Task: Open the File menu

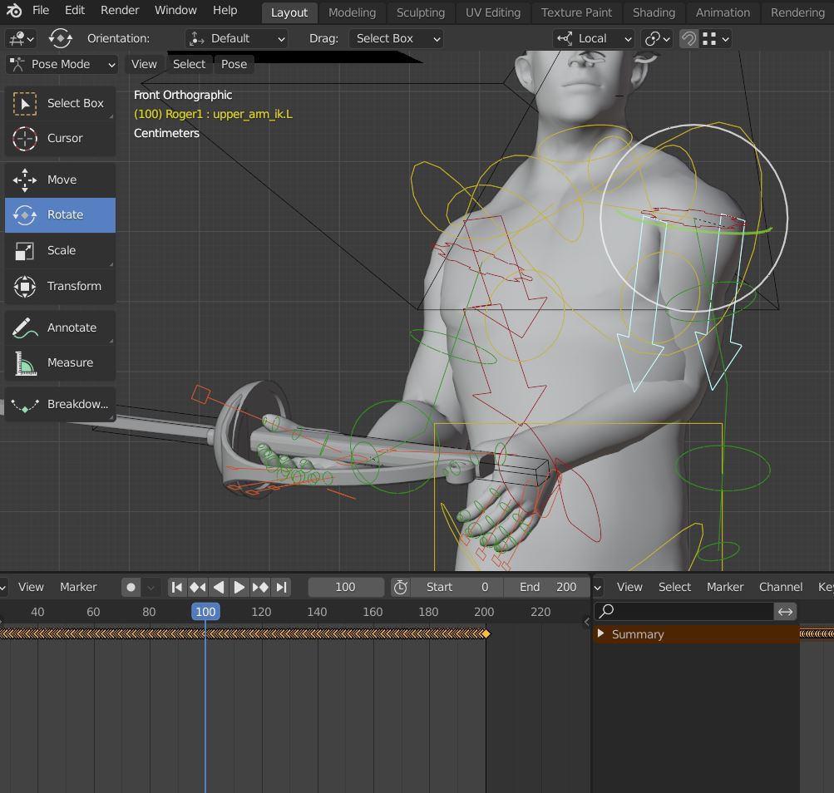Action: pos(41,10)
